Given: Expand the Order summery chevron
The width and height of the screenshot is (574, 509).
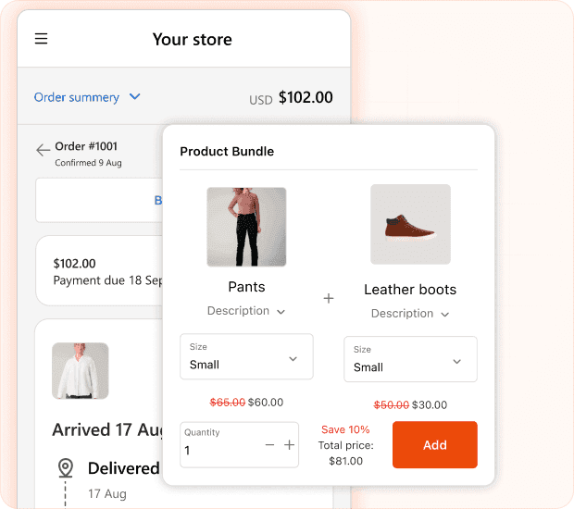Looking at the screenshot, I should click(x=135, y=96).
